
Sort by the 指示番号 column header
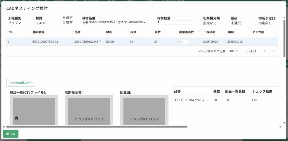pyautogui.click(x=39, y=32)
